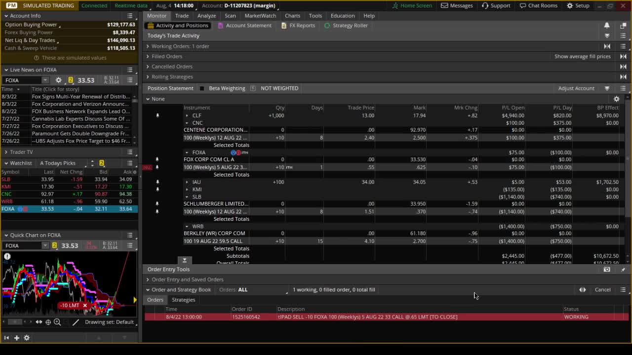Click Order Entry Tools camera icon
The width and height of the screenshot is (632, 355).
tap(607, 269)
